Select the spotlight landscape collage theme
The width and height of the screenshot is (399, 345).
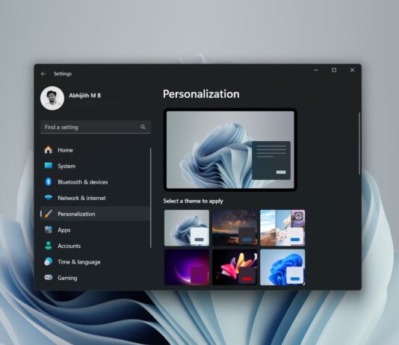(x=282, y=228)
